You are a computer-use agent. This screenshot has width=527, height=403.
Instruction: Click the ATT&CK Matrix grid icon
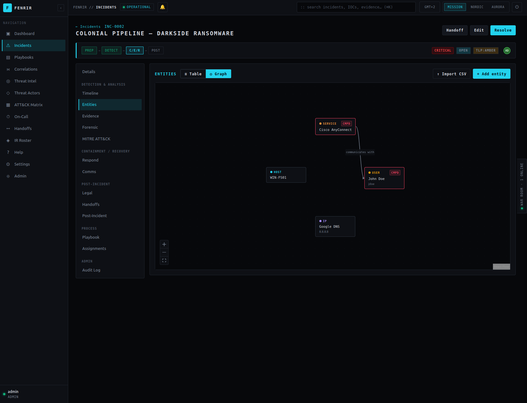tap(8, 105)
